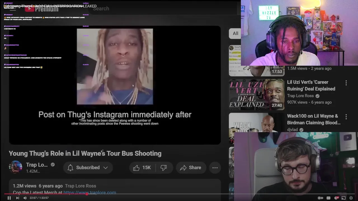
Task: Open options menu for Lil Uzi Vert video
Action: (346, 83)
